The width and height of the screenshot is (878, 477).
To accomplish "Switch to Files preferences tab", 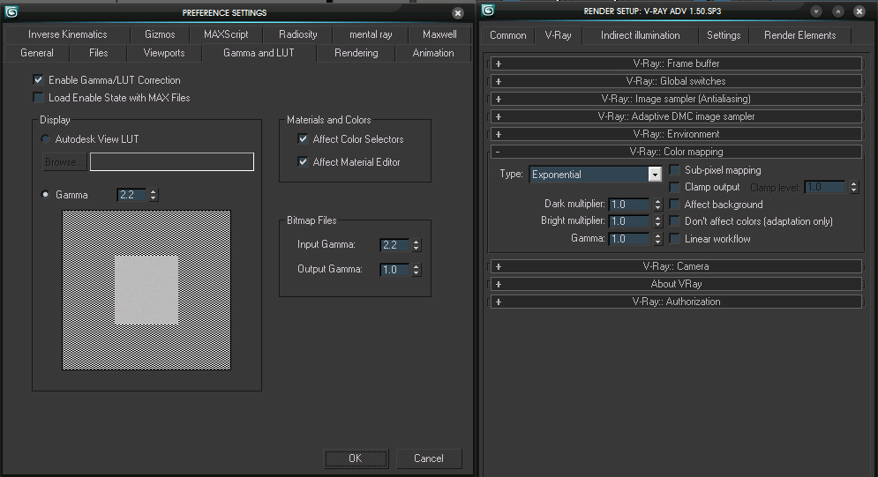I will click(x=98, y=53).
